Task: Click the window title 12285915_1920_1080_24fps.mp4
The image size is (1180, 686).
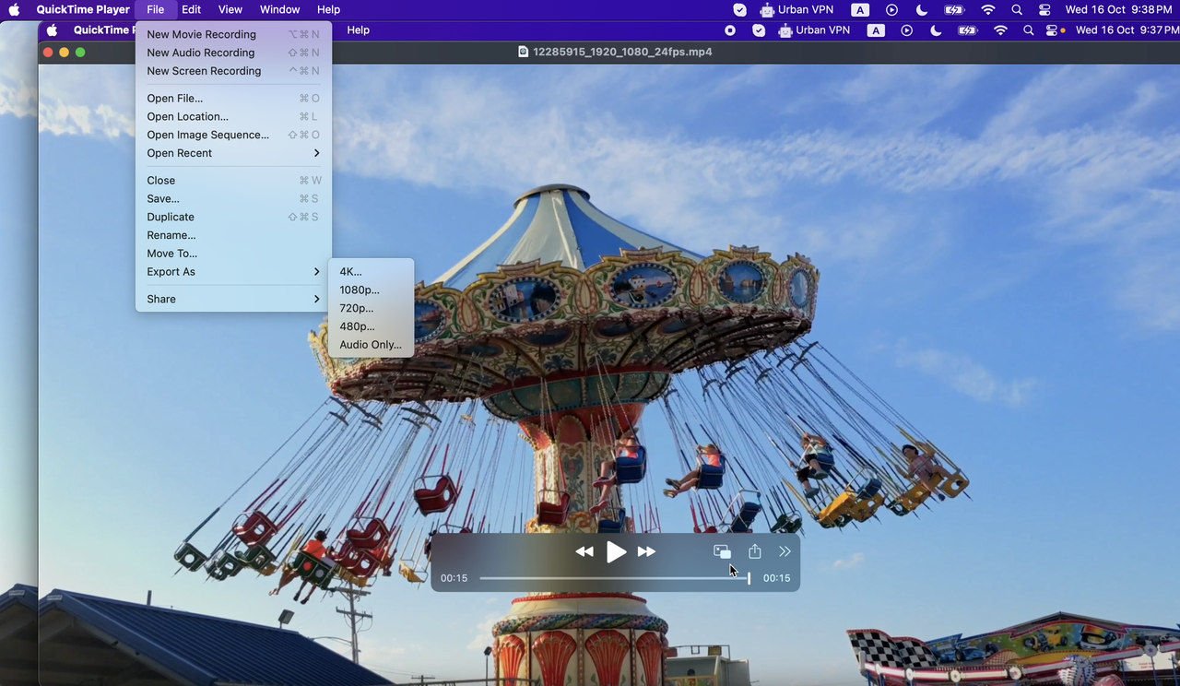Action: 622,52
